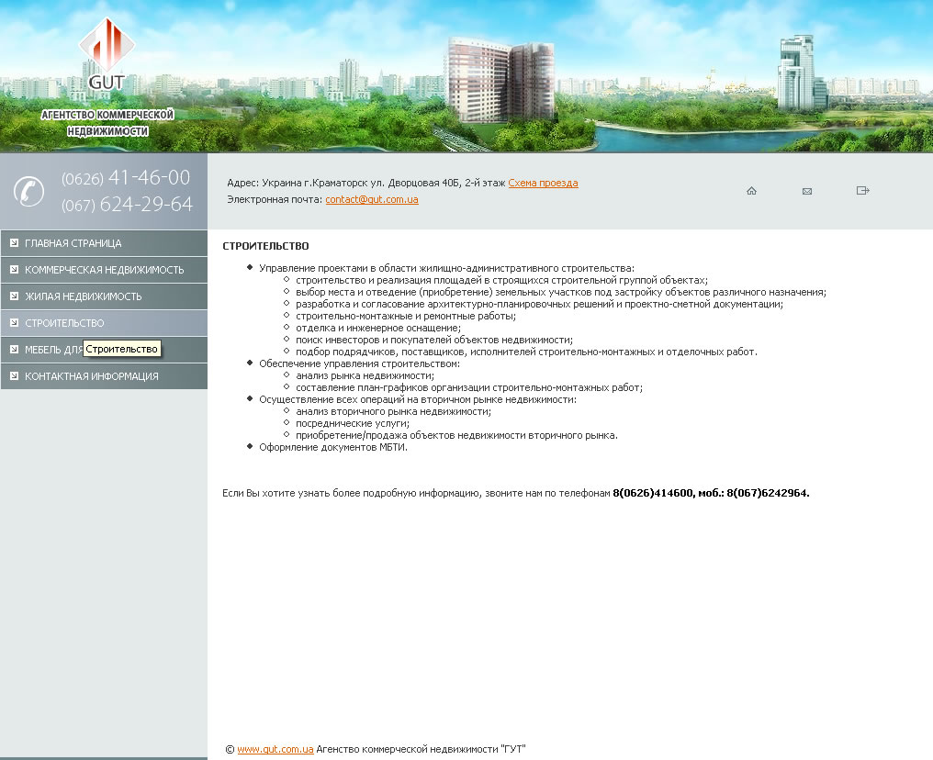The width and height of the screenshot is (933, 760).
Task: Click the строительно-монтажные и ремонтные работы line
Action: pyautogui.click(x=406, y=316)
